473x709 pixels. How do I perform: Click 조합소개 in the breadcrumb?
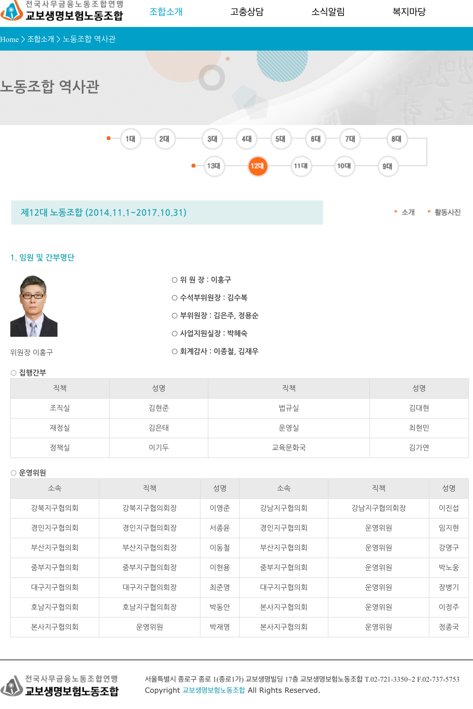[41, 39]
